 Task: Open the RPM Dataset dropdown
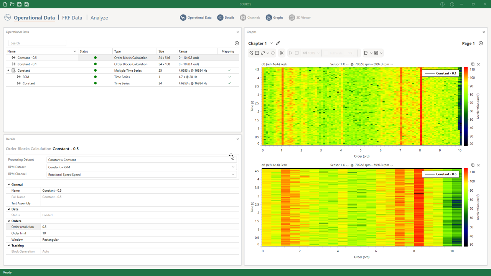[233, 167]
